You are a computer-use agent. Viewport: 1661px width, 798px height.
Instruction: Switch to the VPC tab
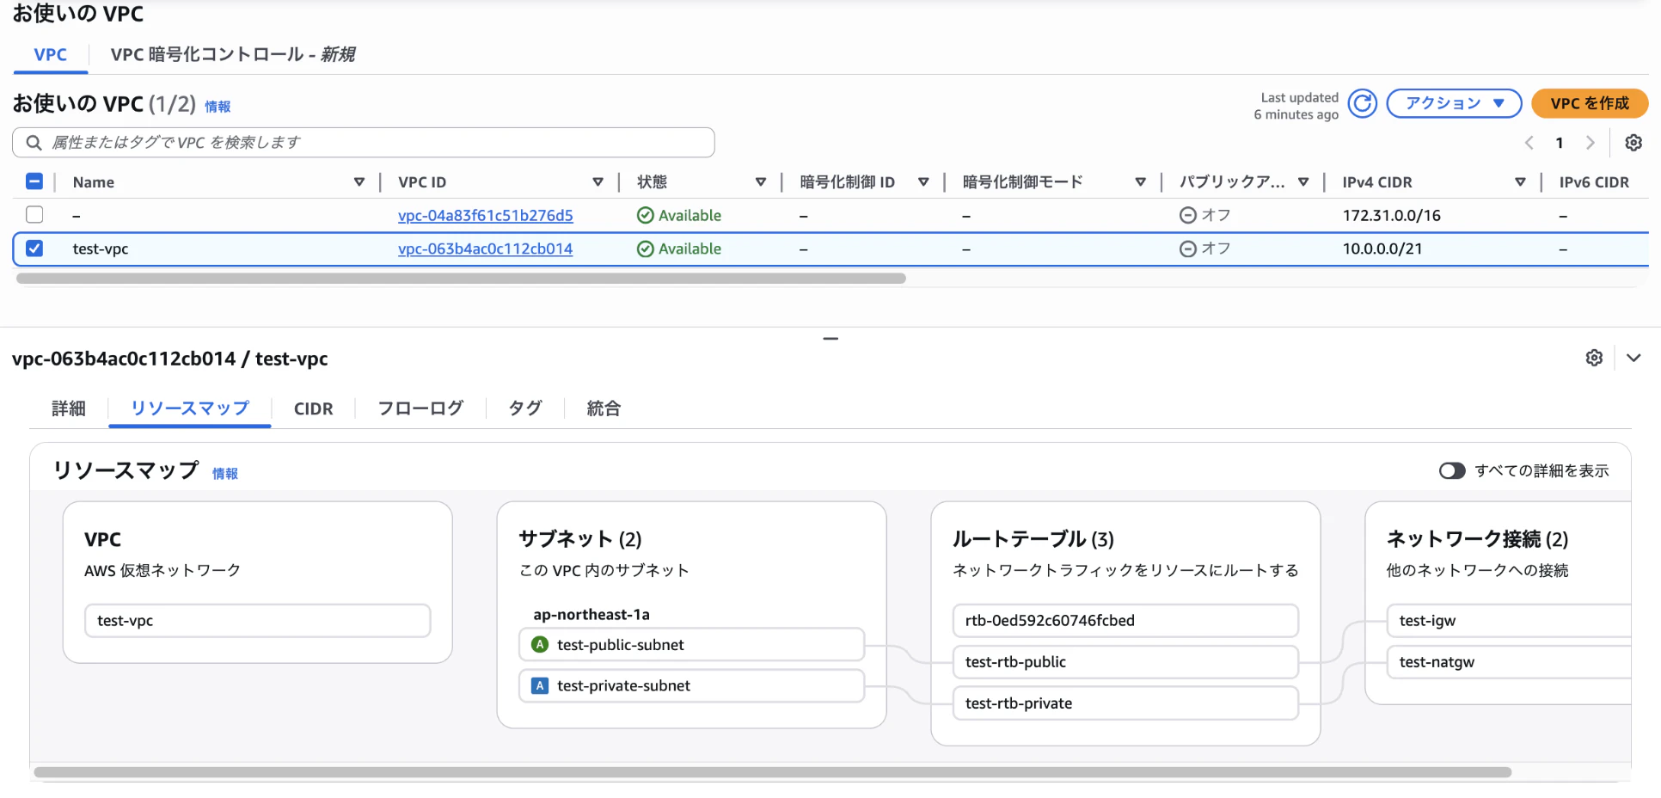tap(51, 54)
